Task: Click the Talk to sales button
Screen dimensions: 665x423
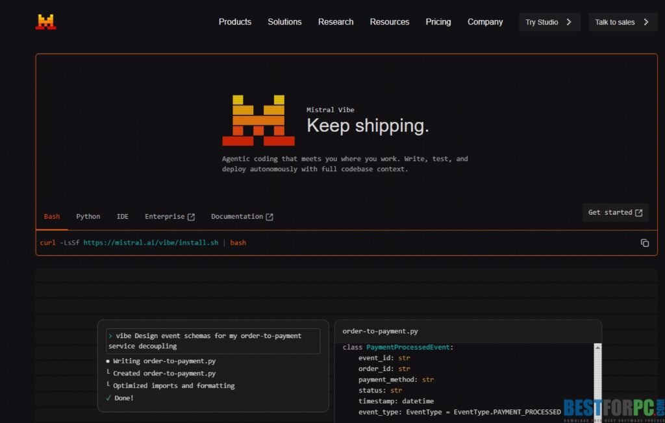Action: pyautogui.click(x=623, y=22)
